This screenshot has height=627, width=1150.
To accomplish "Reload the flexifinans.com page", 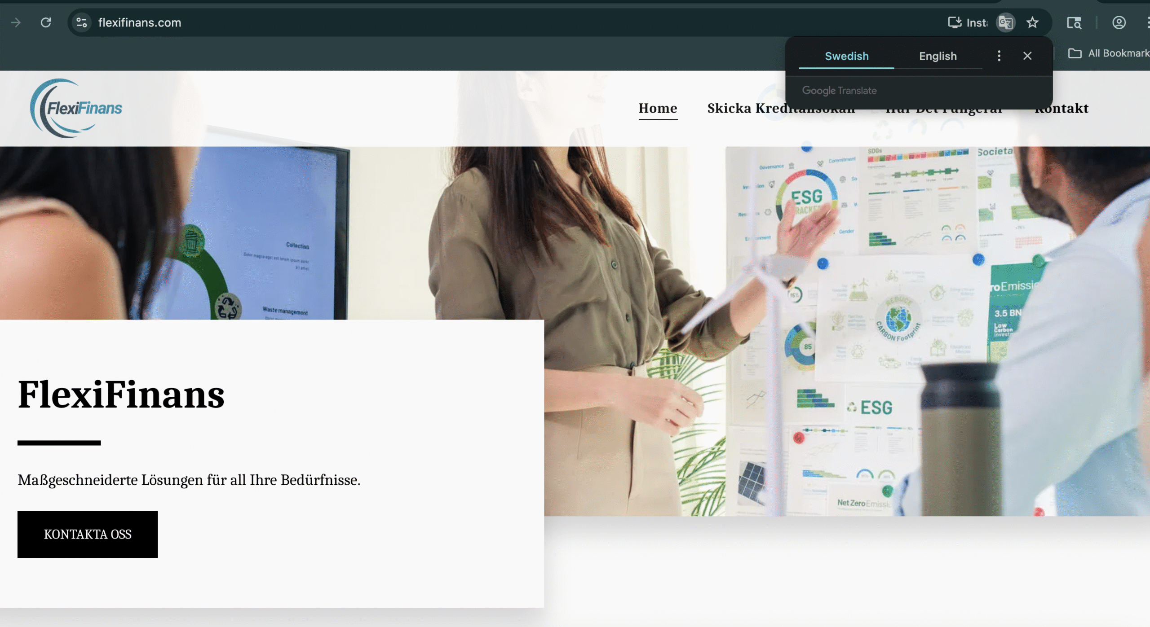I will click(46, 22).
